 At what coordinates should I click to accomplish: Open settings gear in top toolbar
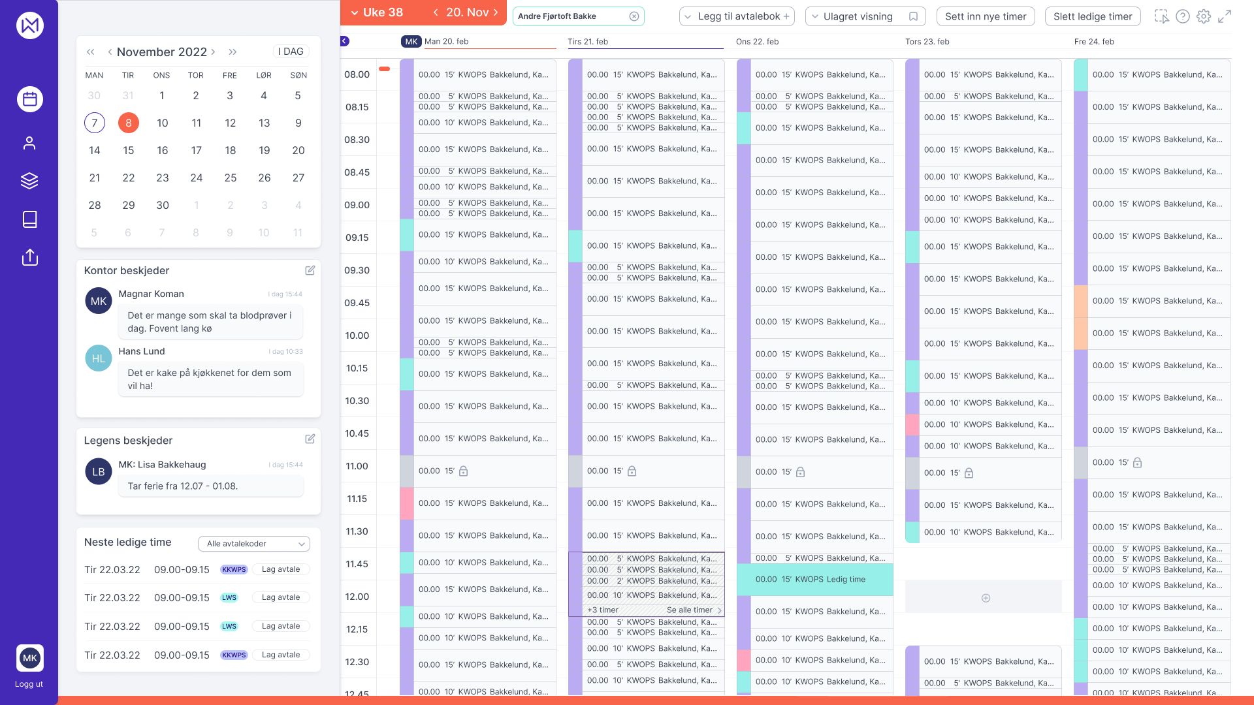pyautogui.click(x=1204, y=16)
